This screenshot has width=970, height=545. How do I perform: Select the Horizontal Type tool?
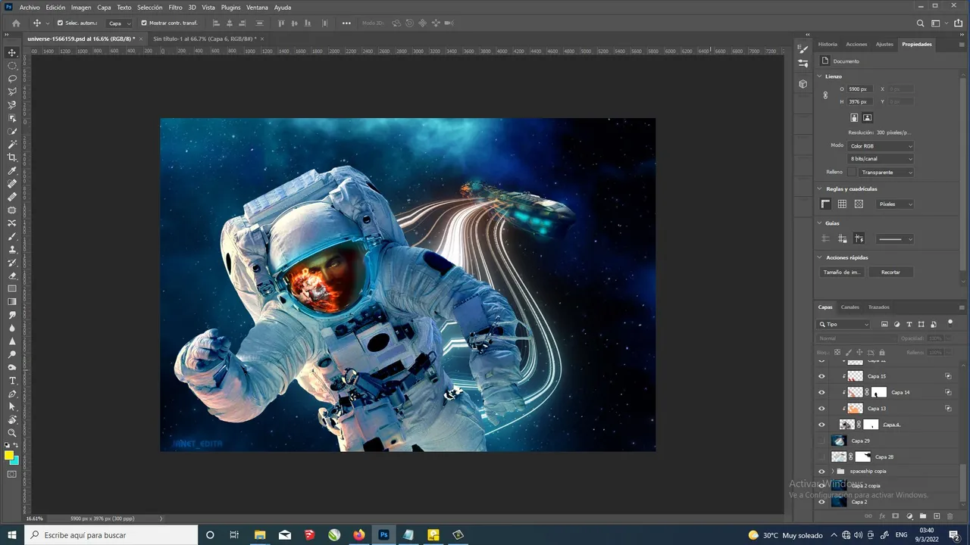pyautogui.click(x=12, y=381)
